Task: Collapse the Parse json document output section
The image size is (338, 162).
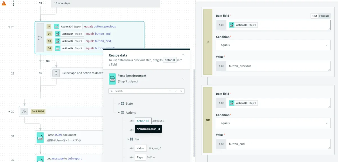Action: point(183,79)
